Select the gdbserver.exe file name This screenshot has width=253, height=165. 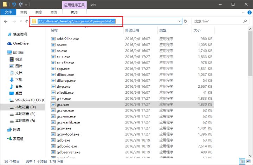point(69,152)
